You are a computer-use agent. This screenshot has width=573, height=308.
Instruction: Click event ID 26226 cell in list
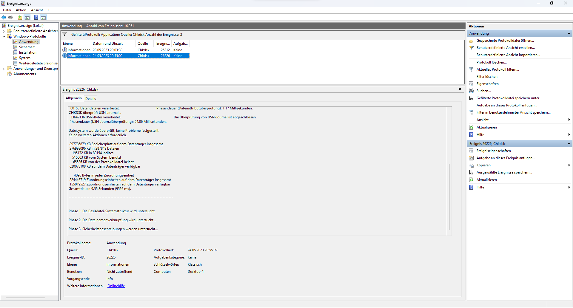point(165,56)
